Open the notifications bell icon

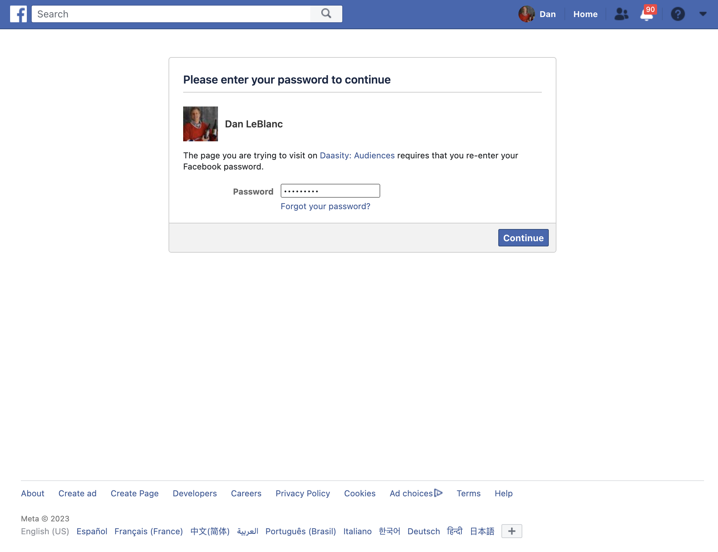click(646, 15)
